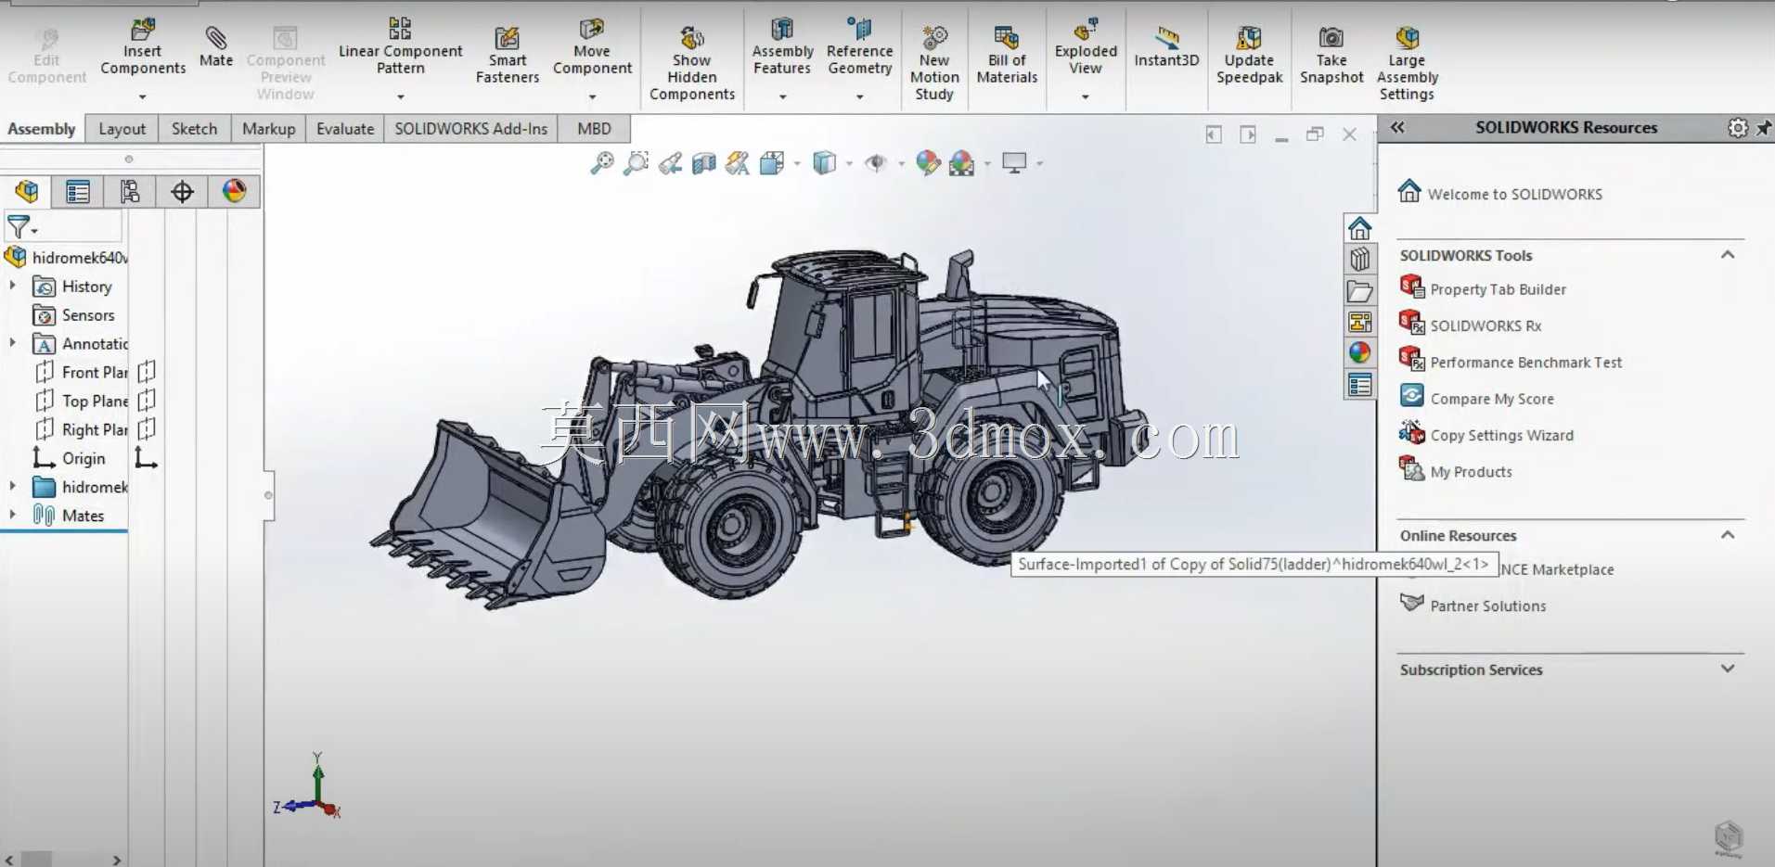Click Dynamic Annotation Views icon
1775x867 pixels.
738,164
